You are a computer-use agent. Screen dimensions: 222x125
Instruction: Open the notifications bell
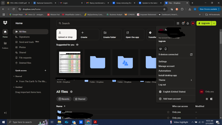(188, 23)
